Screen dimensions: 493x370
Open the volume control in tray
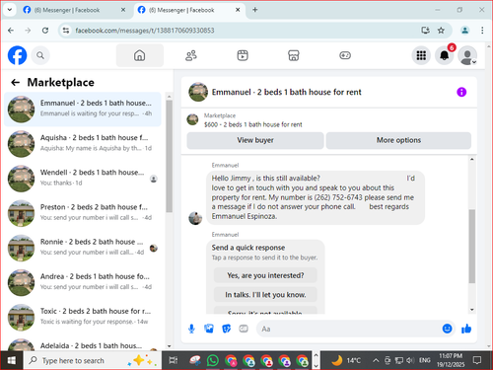point(410,360)
